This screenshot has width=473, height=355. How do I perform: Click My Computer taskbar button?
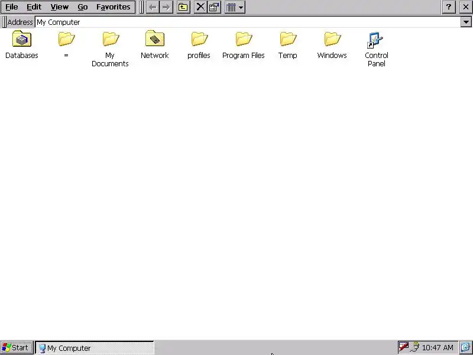coord(95,348)
